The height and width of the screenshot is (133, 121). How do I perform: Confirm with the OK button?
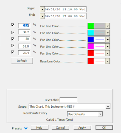pos(104,128)
